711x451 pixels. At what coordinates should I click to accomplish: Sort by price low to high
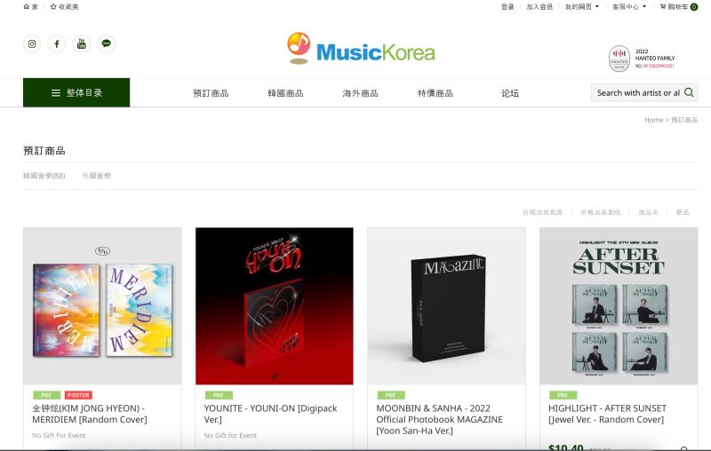click(543, 212)
